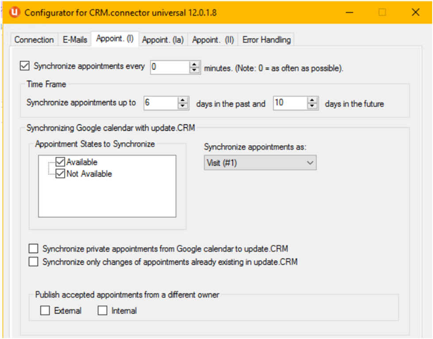The height and width of the screenshot is (339, 433).
Task: Decrease sync interval minutes with down arrow
Action: pos(195,70)
